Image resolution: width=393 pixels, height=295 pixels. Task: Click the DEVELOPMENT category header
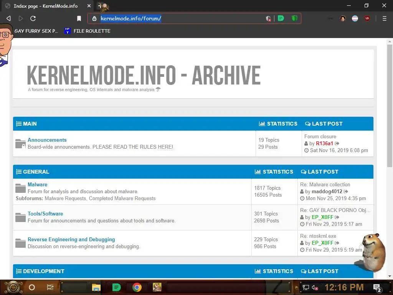[43, 271]
